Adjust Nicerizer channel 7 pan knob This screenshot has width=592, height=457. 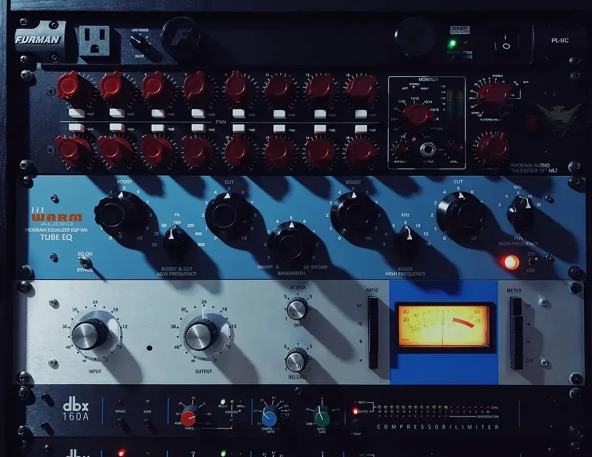197,88
